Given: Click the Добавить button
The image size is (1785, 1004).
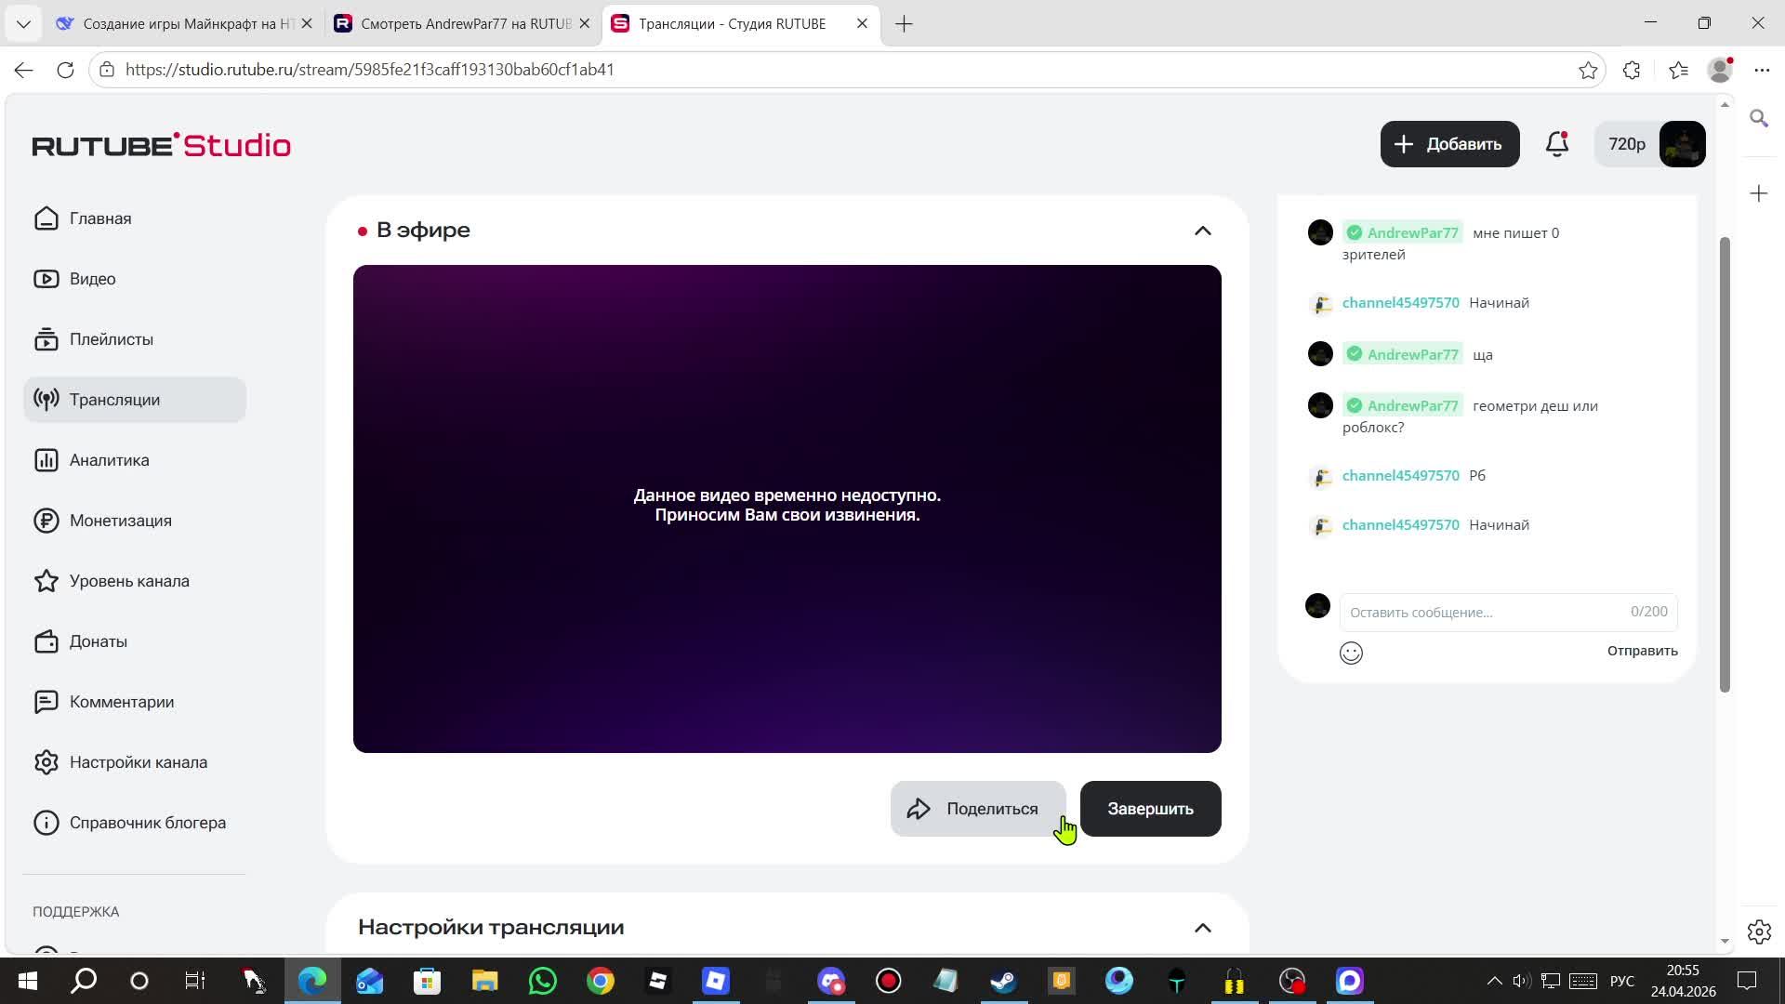Looking at the screenshot, I should point(1448,144).
